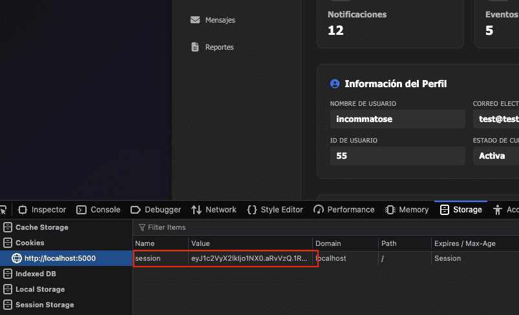The image size is (519, 315).
Task: Click the filter funnel icon
Action: [x=142, y=228]
